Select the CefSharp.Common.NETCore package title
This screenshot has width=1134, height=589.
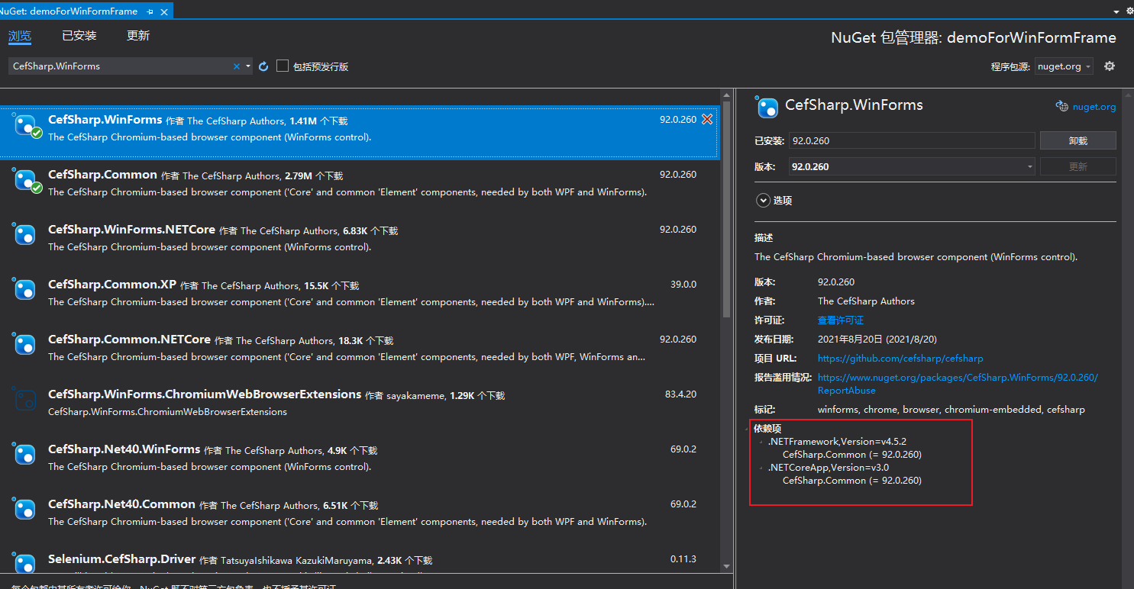129,340
